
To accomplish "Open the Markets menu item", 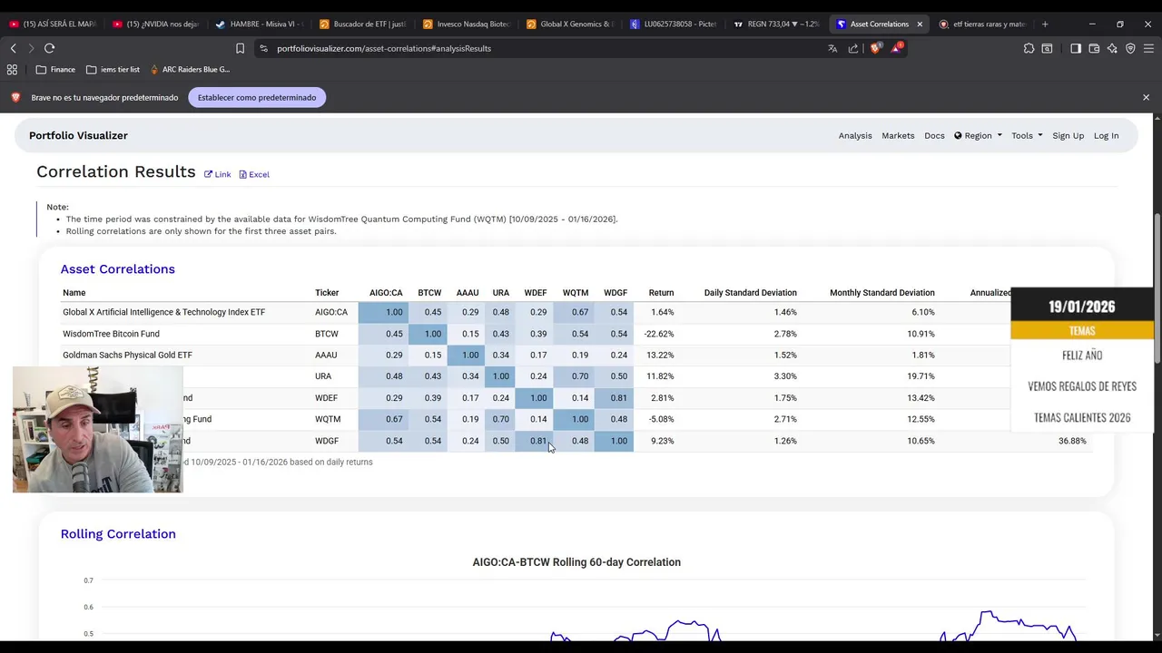I will click(x=898, y=136).
